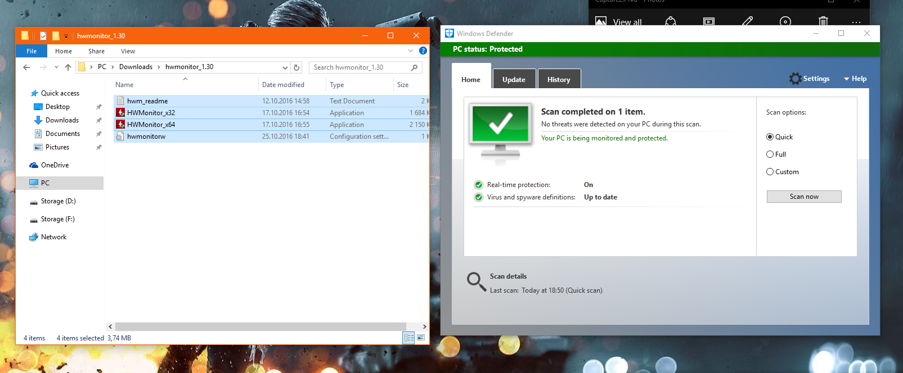This screenshot has height=373, width=903.
Task: Switch to the Update tab in Defender
Action: (x=514, y=79)
